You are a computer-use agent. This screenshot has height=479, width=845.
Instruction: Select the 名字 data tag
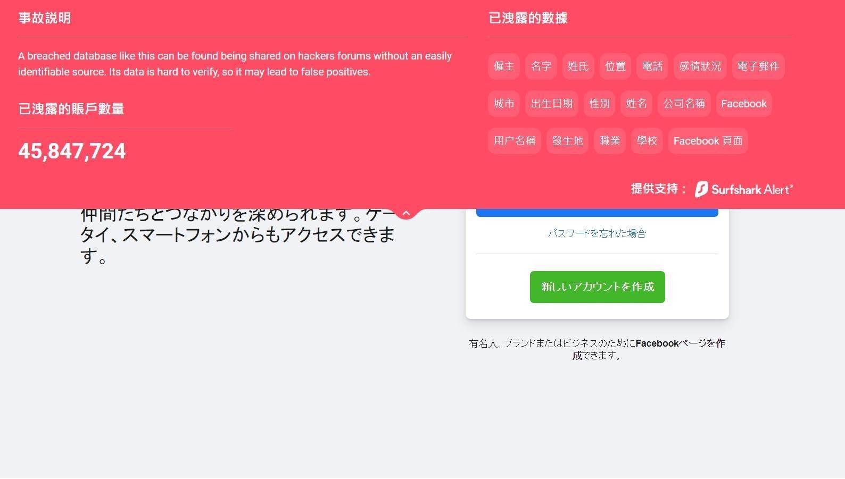(x=541, y=66)
